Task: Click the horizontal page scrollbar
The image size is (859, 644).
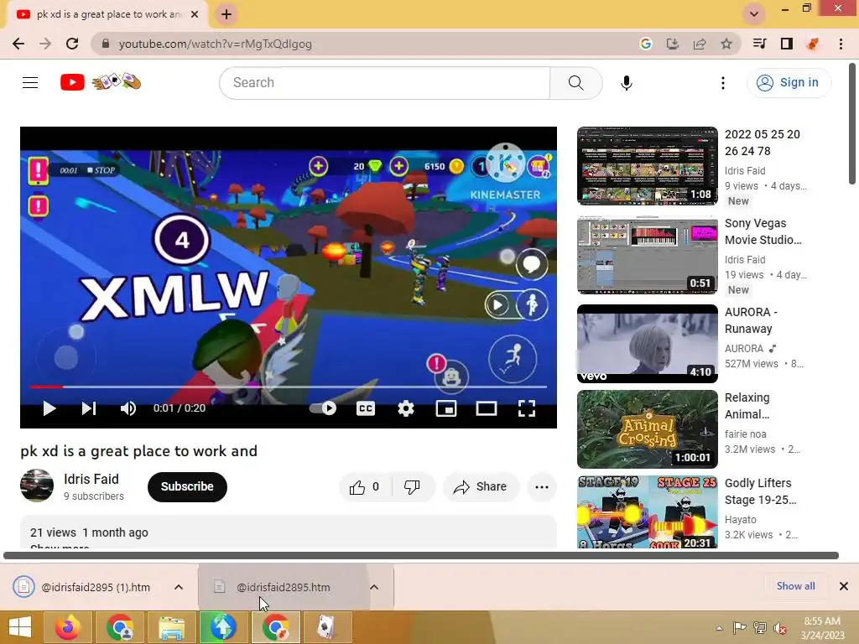Action: (421, 555)
